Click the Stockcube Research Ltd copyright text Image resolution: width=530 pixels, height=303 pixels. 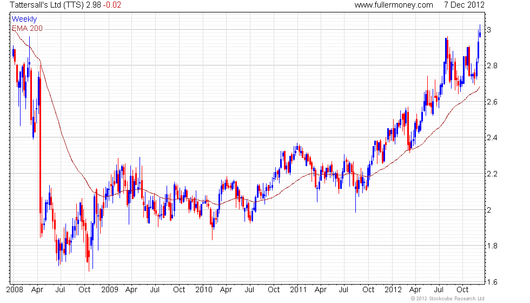pyautogui.click(x=448, y=299)
